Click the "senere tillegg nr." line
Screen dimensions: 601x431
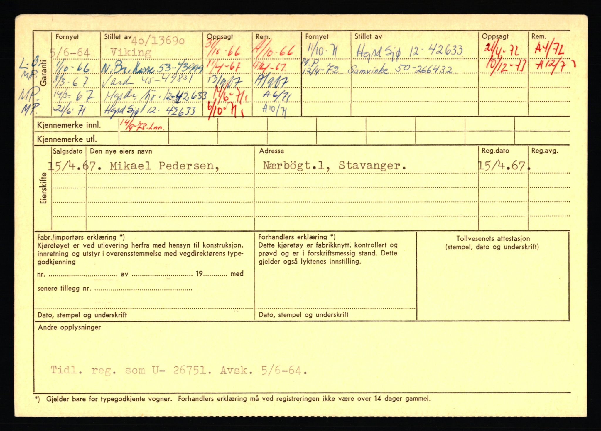tap(115, 289)
